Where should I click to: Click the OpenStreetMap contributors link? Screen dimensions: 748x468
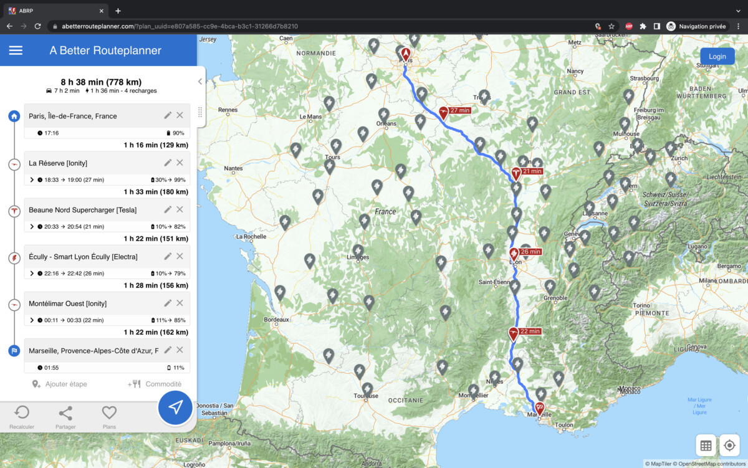pos(709,464)
